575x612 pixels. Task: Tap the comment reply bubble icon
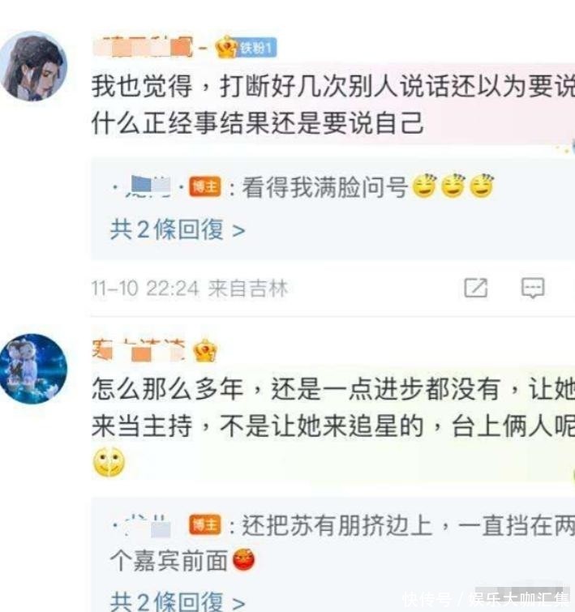point(533,288)
